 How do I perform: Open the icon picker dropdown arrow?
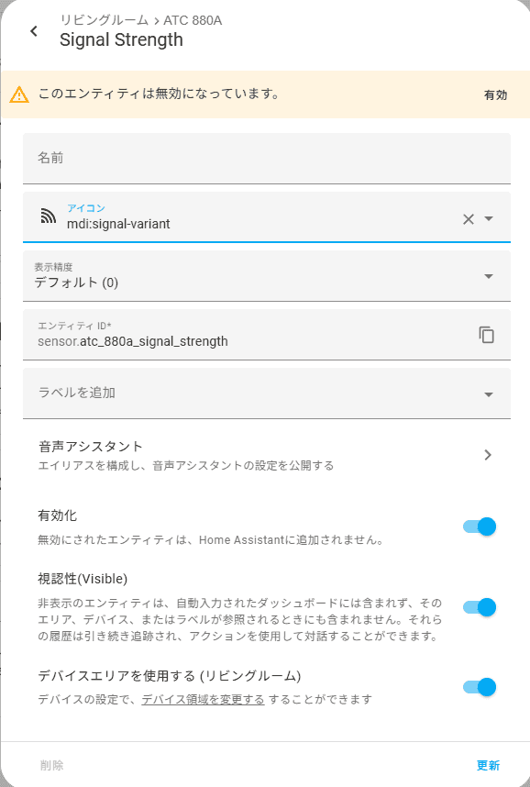tap(489, 218)
